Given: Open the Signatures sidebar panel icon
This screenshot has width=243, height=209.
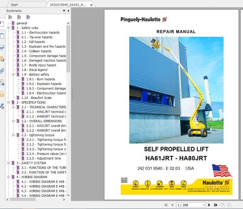Looking at the screenshot, I should point(2,83).
